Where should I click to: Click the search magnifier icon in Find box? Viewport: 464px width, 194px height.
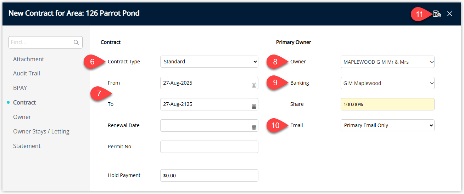point(76,42)
